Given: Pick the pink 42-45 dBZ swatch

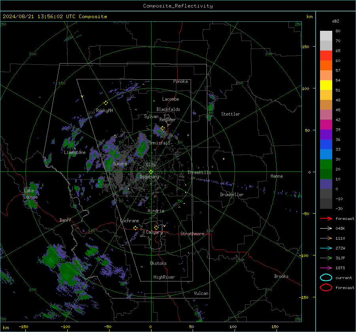Looking at the screenshot, I should pyautogui.click(x=326, y=115).
